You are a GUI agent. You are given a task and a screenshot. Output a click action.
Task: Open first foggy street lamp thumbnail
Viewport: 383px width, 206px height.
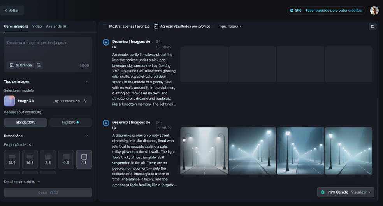pyautogui.click(x=204, y=151)
